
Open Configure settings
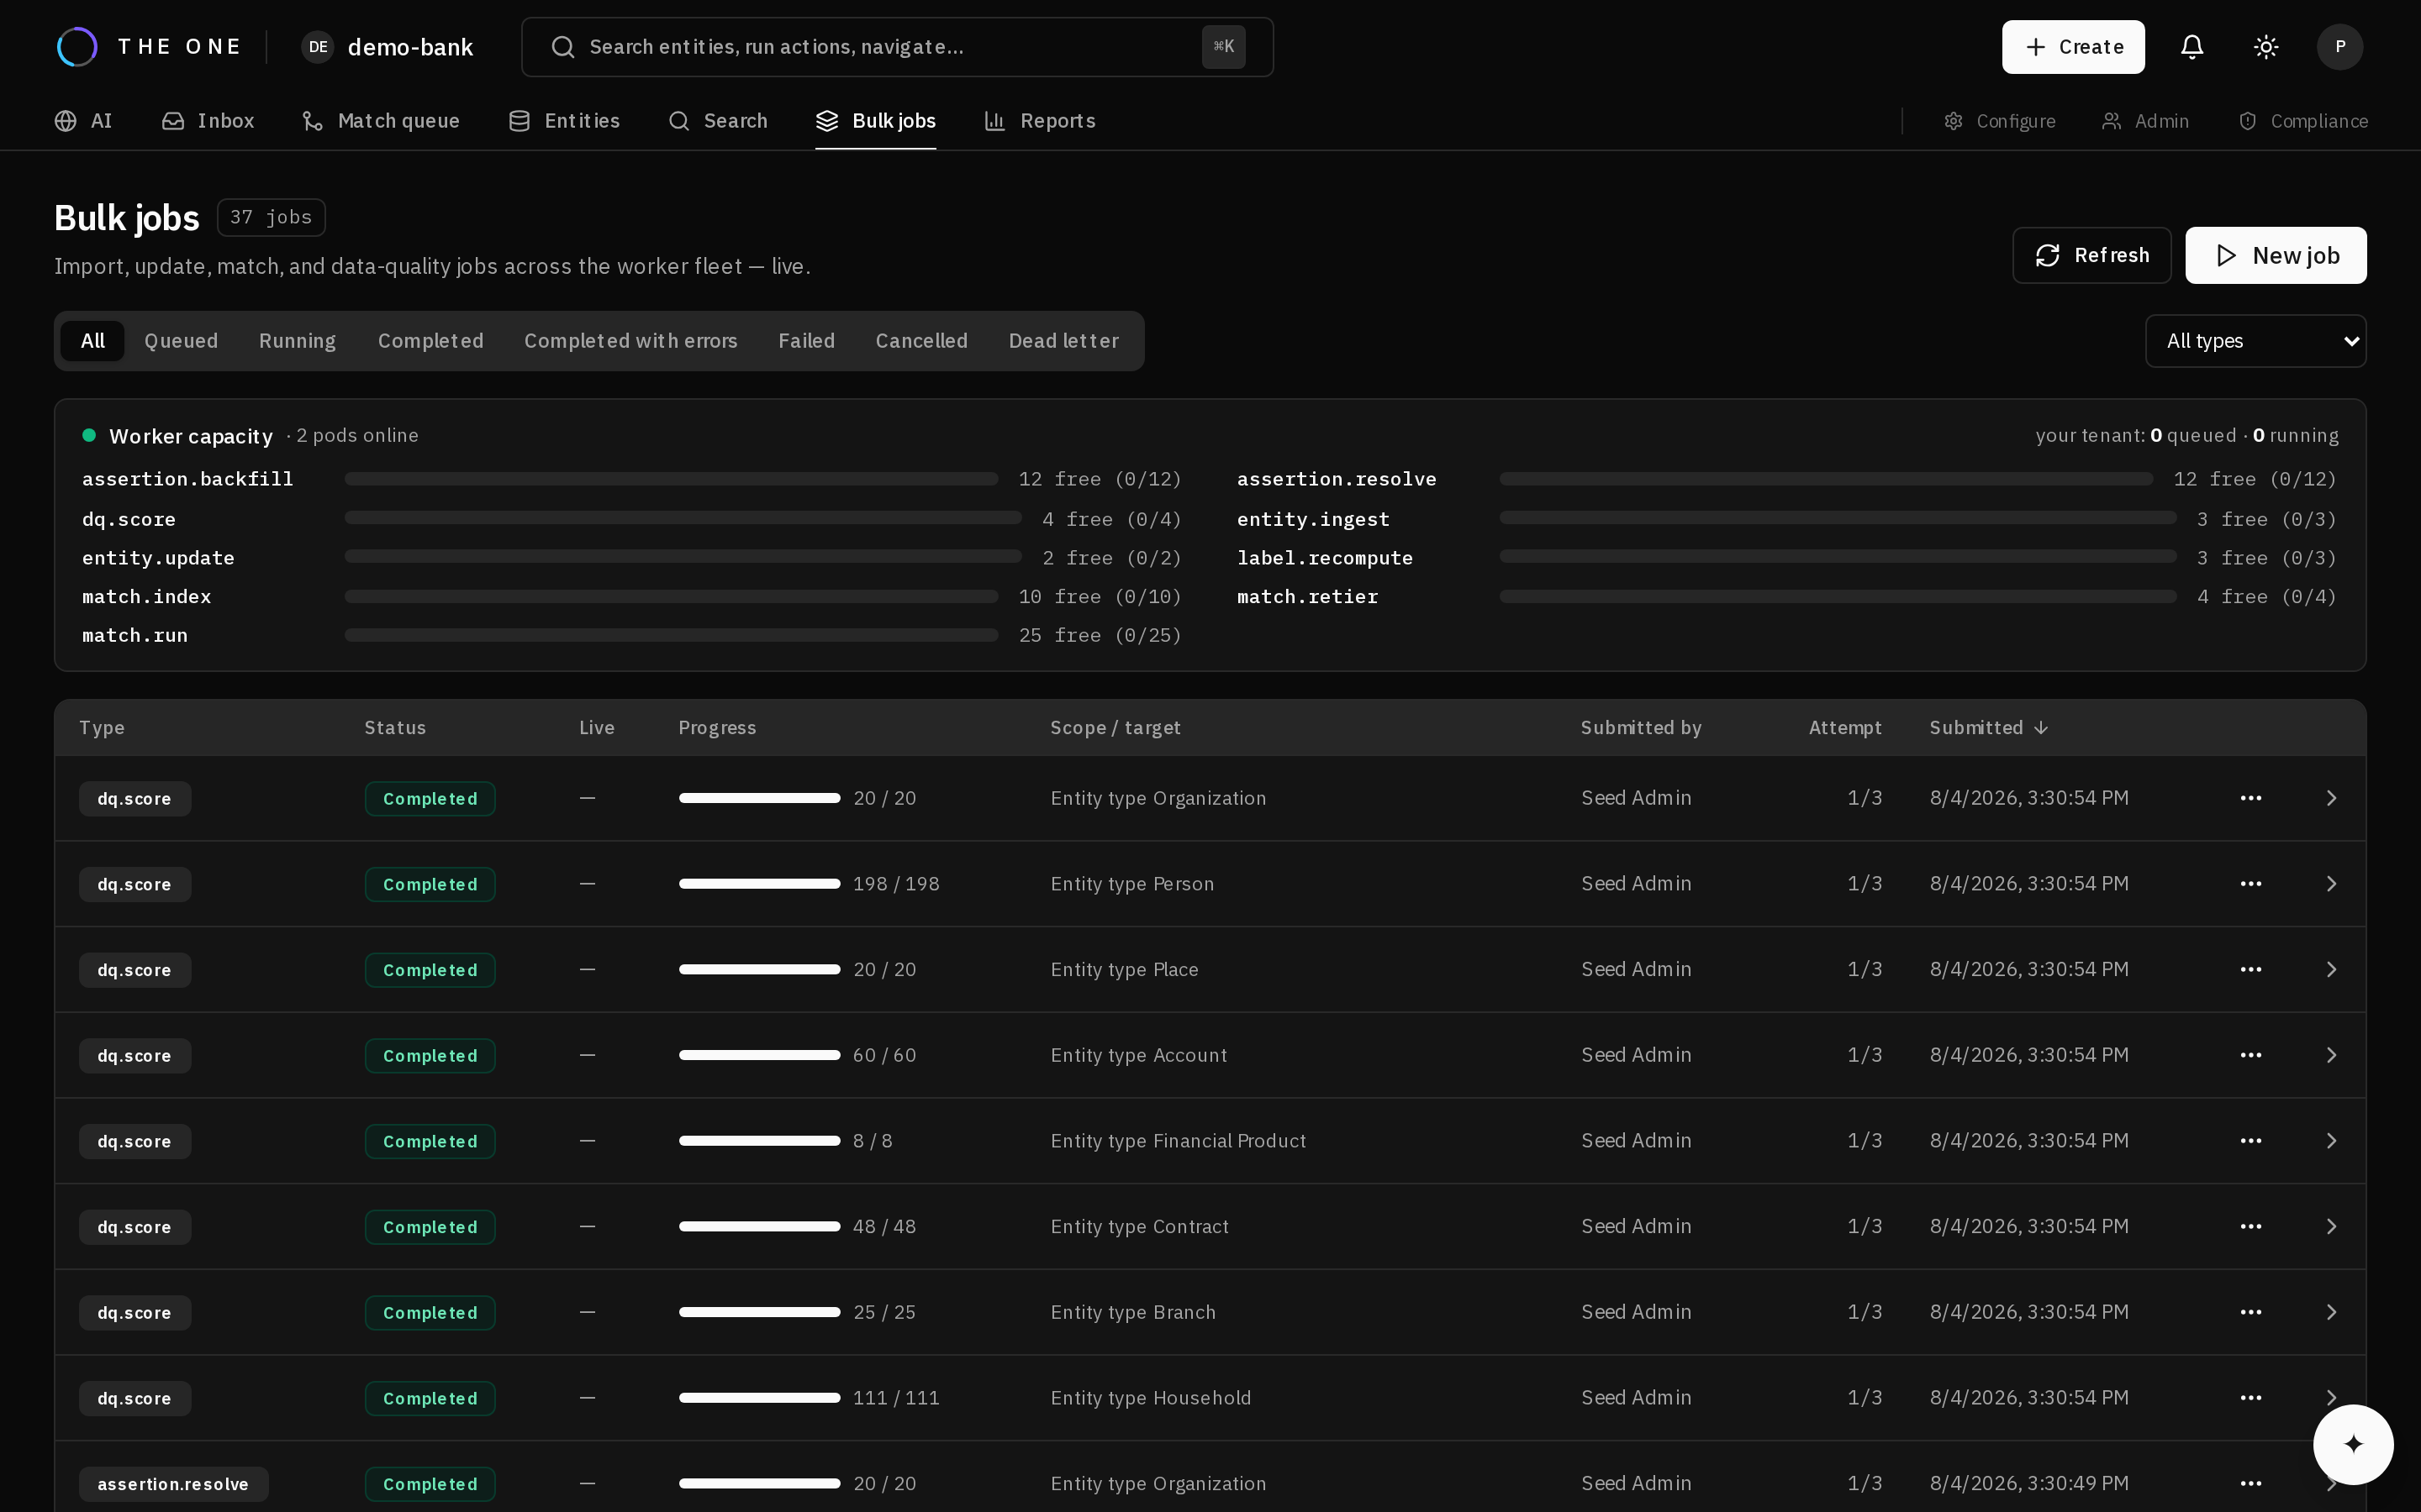coord(2000,121)
